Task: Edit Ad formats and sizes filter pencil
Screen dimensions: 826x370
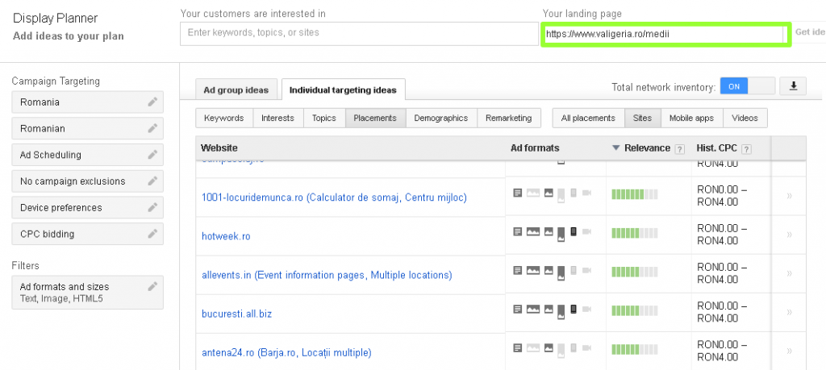Action: pyautogui.click(x=152, y=286)
